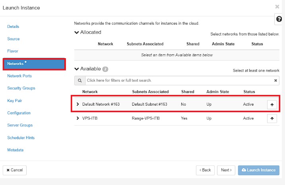Collapse the Available section

(77, 69)
